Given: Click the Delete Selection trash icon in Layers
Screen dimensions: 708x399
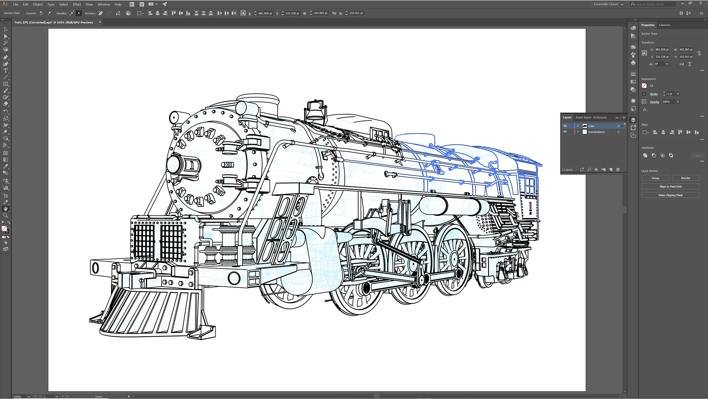Looking at the screenshot, I should tap(618, 170).
